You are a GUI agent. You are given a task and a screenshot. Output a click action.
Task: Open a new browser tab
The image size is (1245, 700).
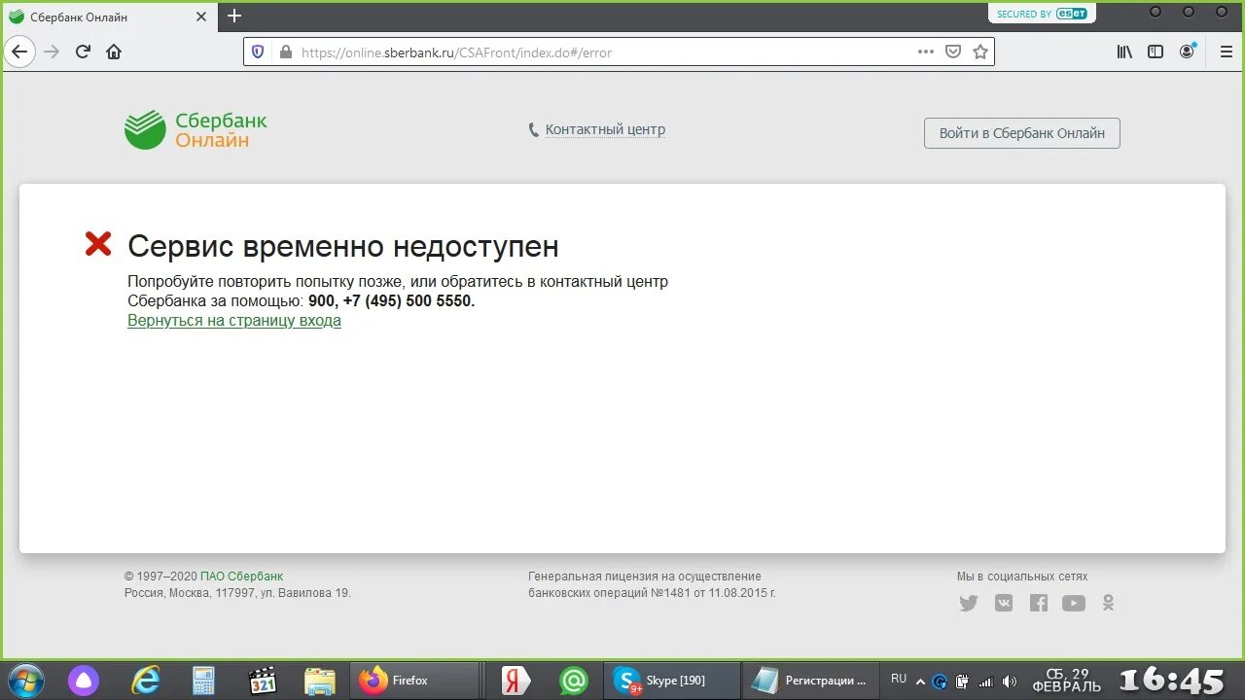click(234, 16)
